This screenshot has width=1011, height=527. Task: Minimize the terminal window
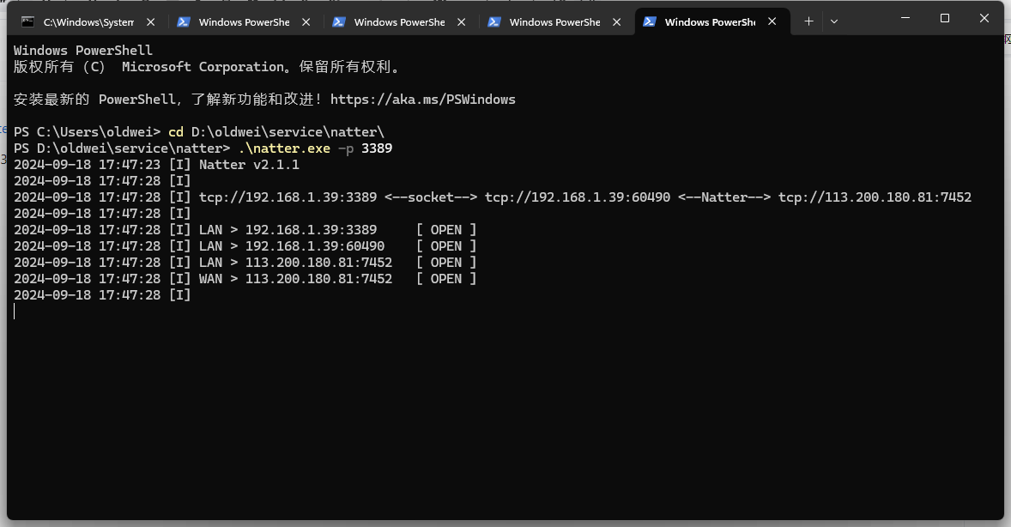905,18
